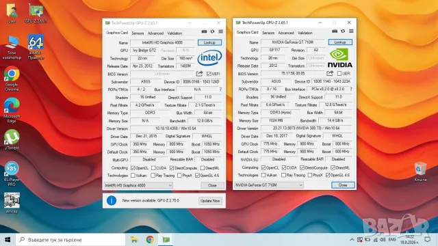Open the Windows Start menu
Image resolution: width=438 pixels, height=246 pixels.
(8, 240)
